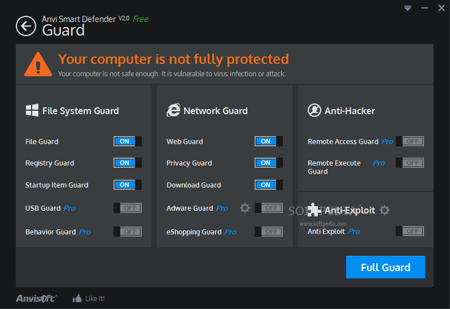Image resolution: width=450 pixels, height=309 pixels.
Task: Enable the Behavior Guard switch
Action: pyautogui.click(x=128, y=232)
